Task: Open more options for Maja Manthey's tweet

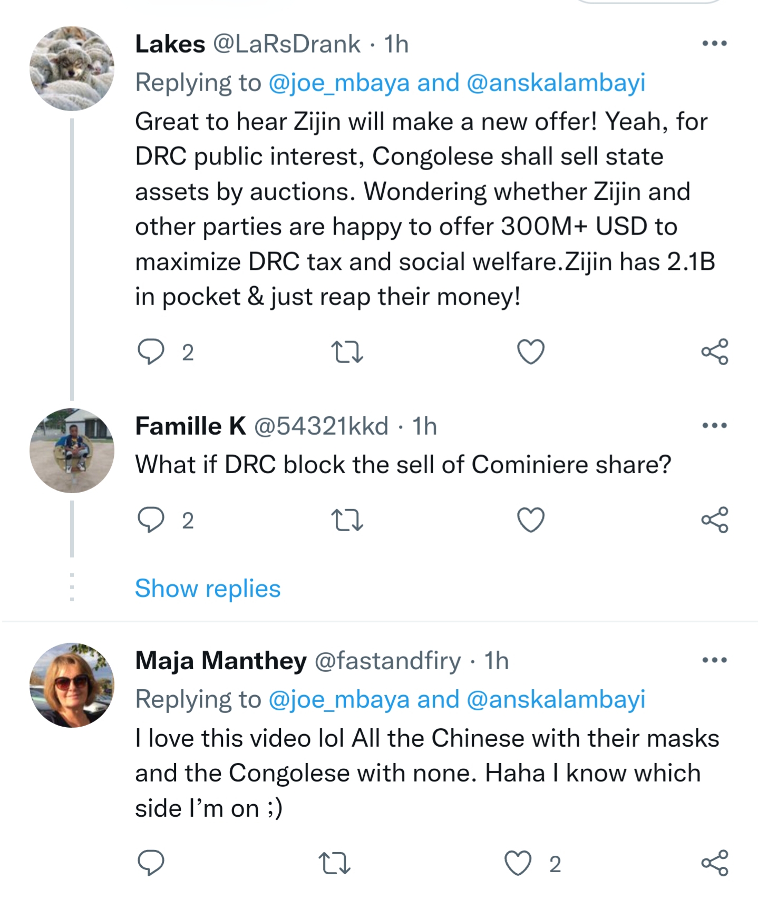Action: coord(714,660)
